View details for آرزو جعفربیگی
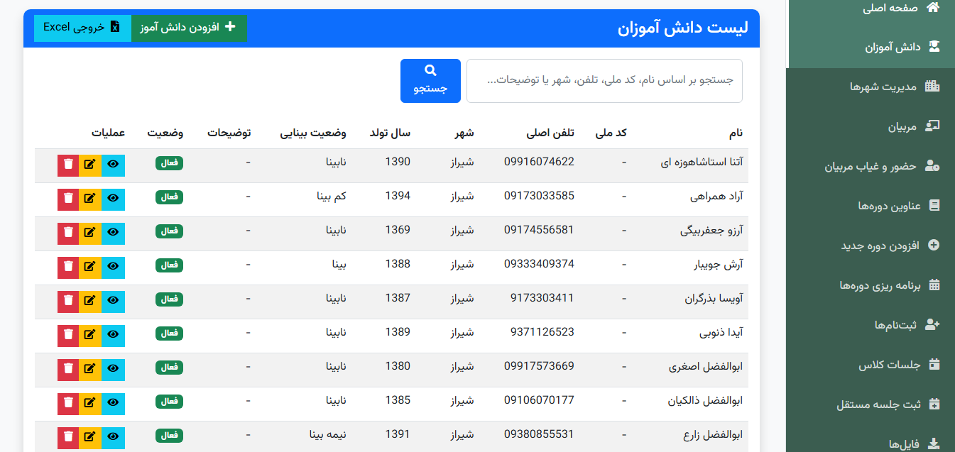This screenshot has height=452, width=955. (x=114, y=233)
